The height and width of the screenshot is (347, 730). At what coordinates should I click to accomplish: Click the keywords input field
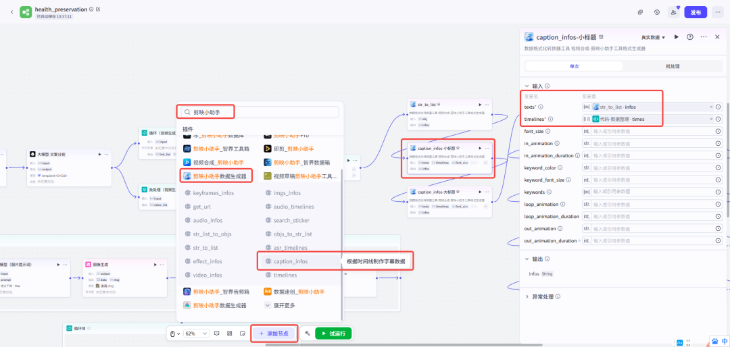[x=652, y=192]
